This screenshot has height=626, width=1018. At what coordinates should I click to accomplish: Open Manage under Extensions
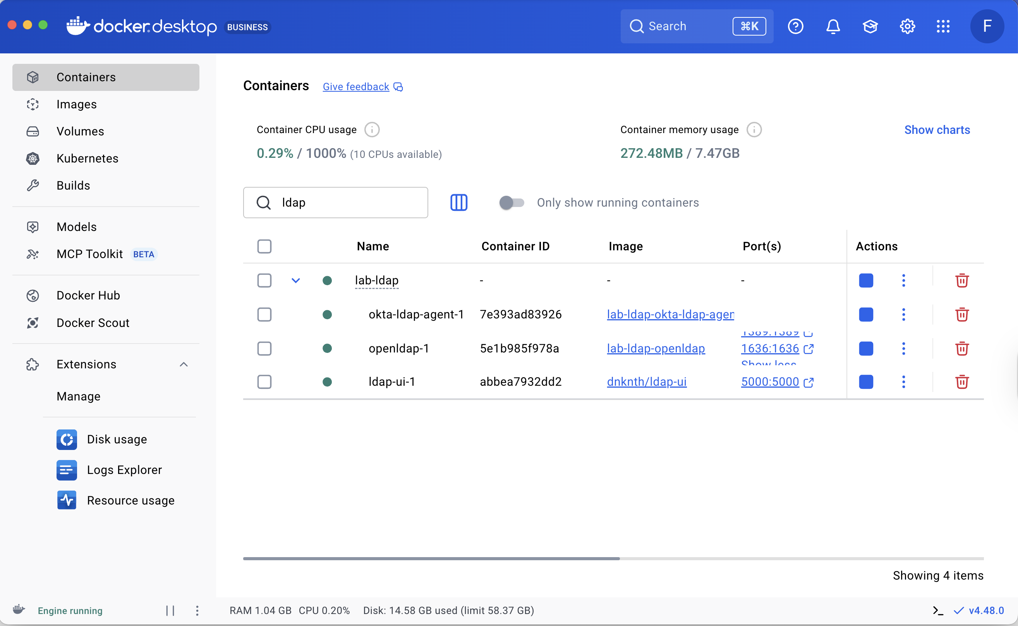pyautogui.click(x=78, y=396)
